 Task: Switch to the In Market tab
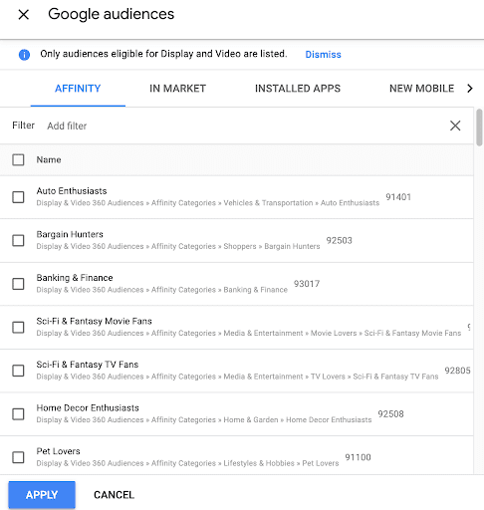point(177,89)
